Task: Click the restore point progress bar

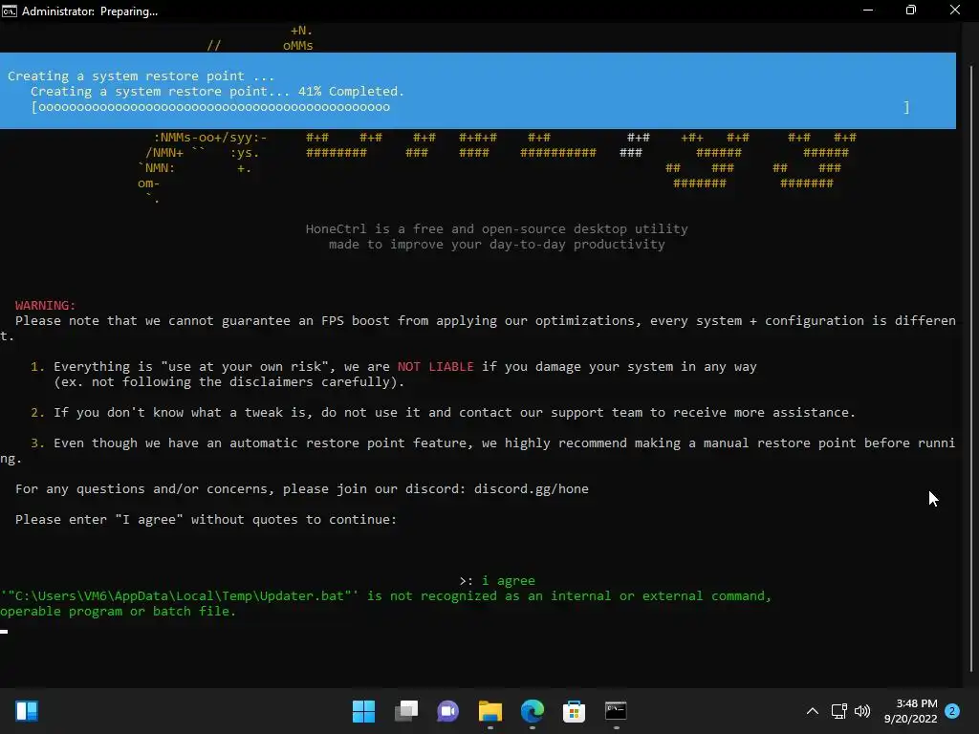Action: (470, 107)
